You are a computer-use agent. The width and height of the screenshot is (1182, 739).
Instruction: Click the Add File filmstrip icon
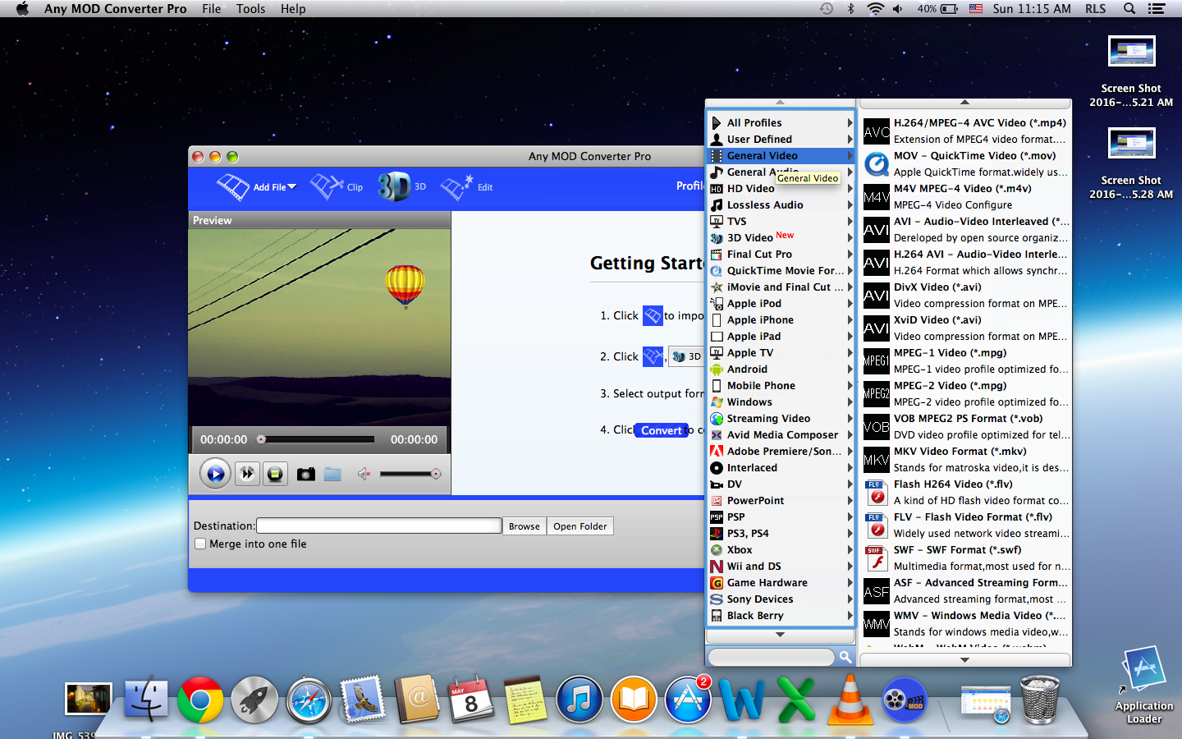click(x=233, y=187)
